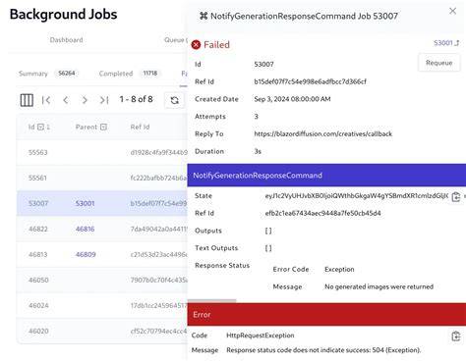The height and width of the screenshot is (362, 466).
Task: Select job row 46050
Action: point(102,280)
